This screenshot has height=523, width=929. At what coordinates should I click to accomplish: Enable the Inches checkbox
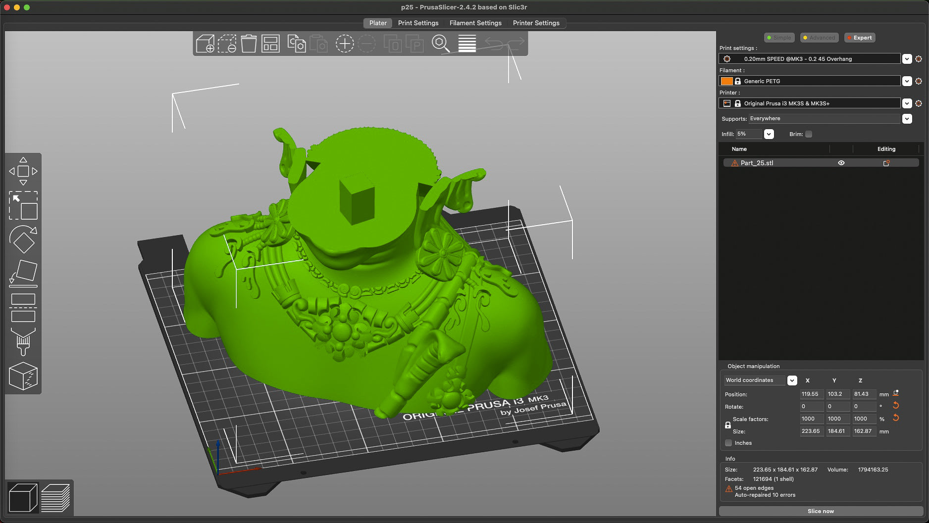[x=728, y=443]
